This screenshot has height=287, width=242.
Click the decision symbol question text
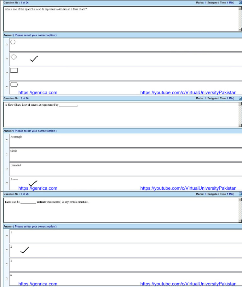point(46,9)
